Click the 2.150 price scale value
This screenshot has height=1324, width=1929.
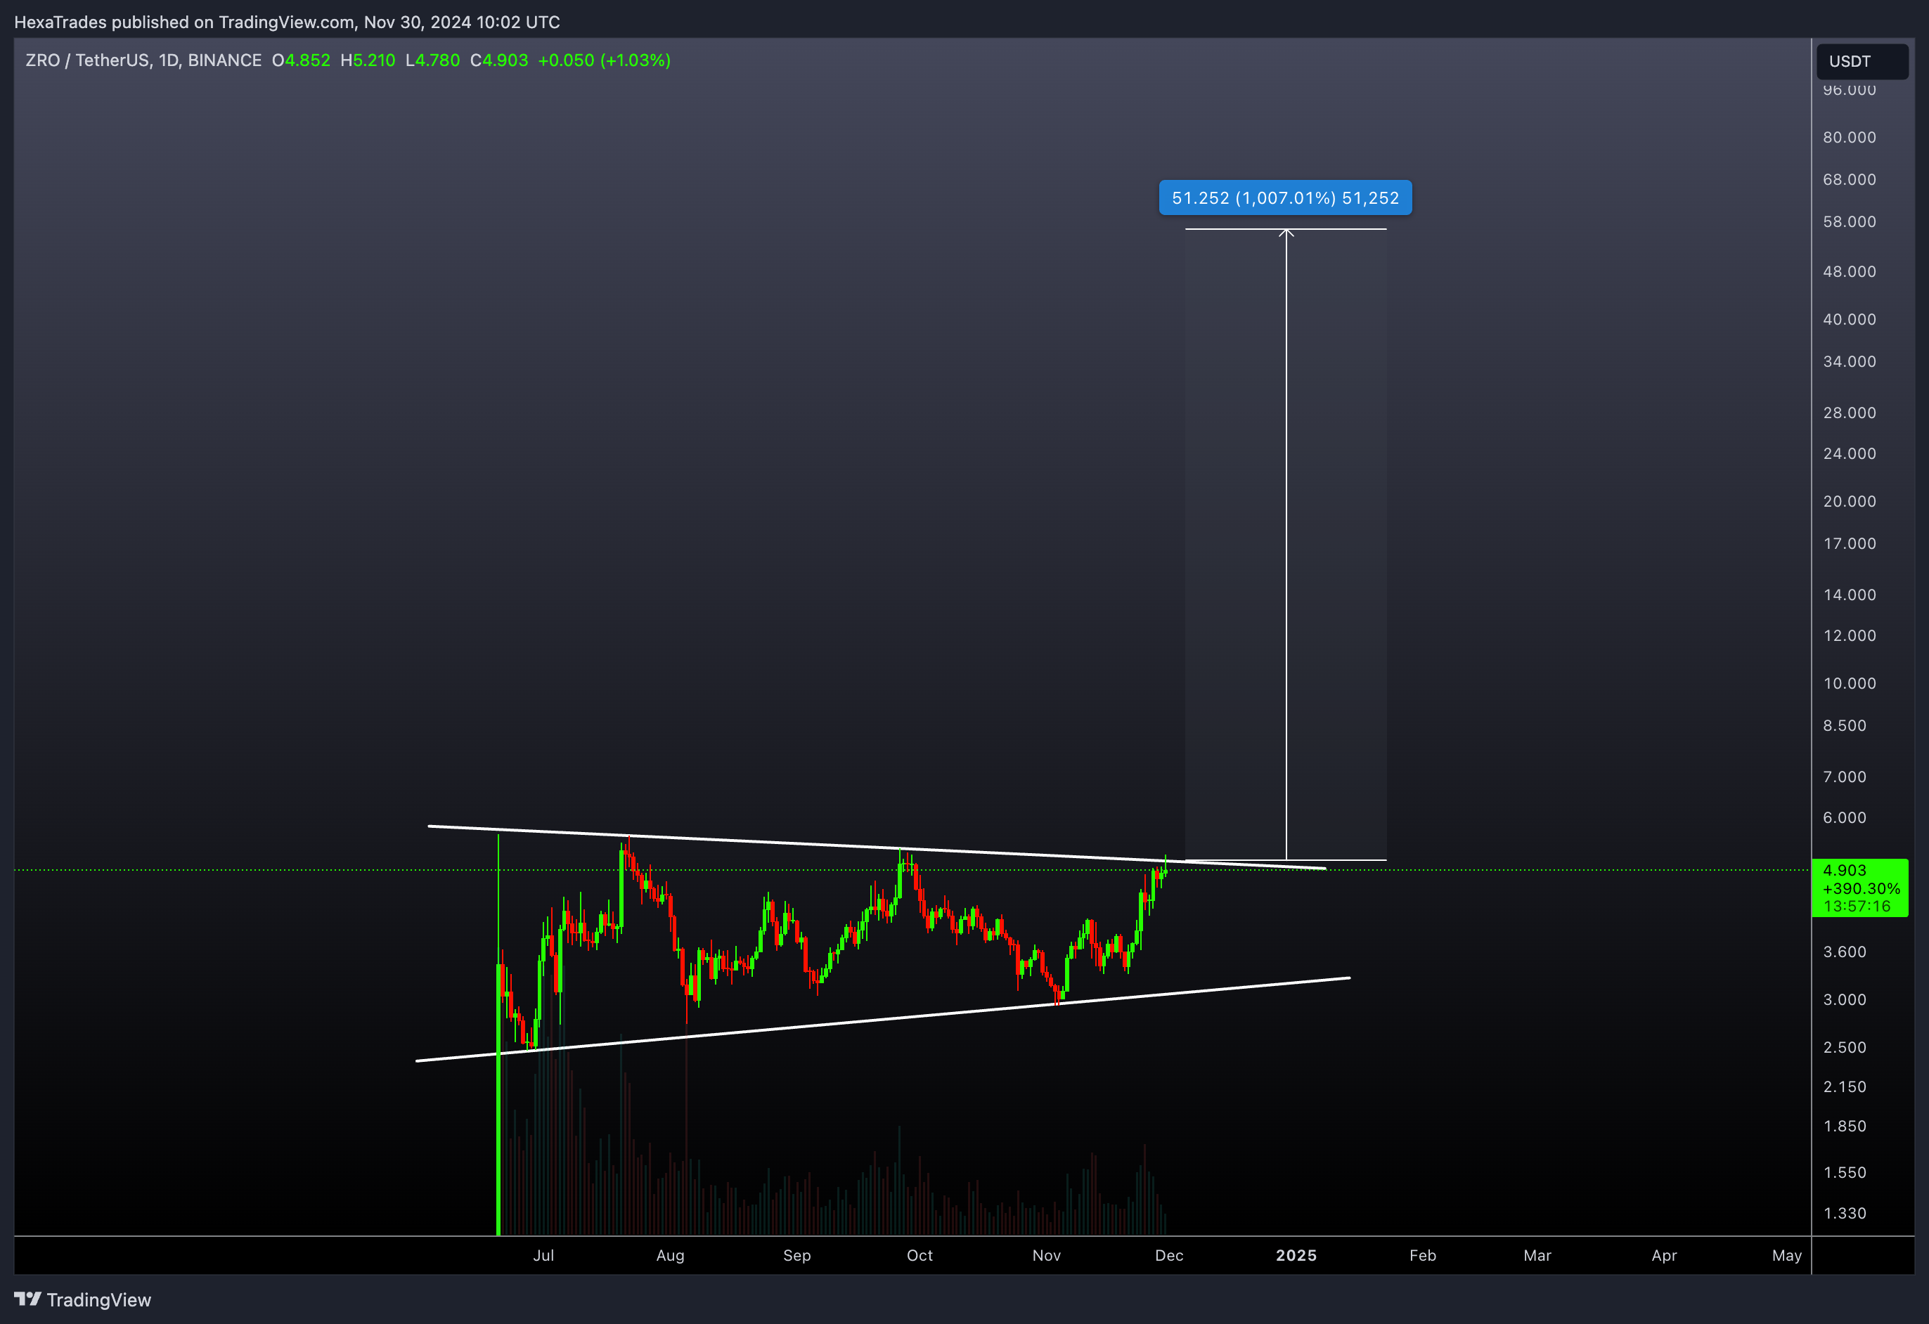(x=1845, y=1086)
